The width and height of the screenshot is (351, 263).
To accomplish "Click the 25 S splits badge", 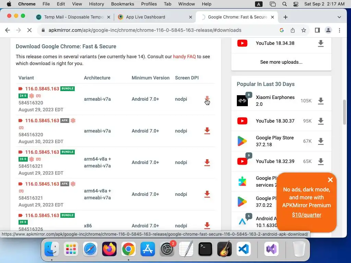I will coord(23,159).
